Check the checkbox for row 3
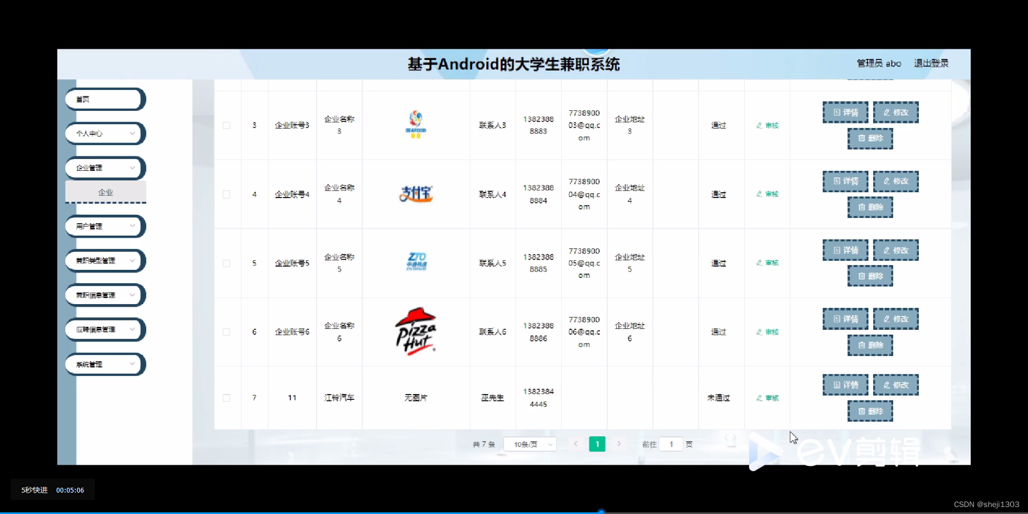The image size is (1028, 514). point(226,125)
